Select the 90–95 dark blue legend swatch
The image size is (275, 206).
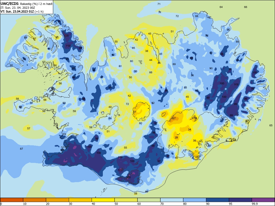pos(218,200)
